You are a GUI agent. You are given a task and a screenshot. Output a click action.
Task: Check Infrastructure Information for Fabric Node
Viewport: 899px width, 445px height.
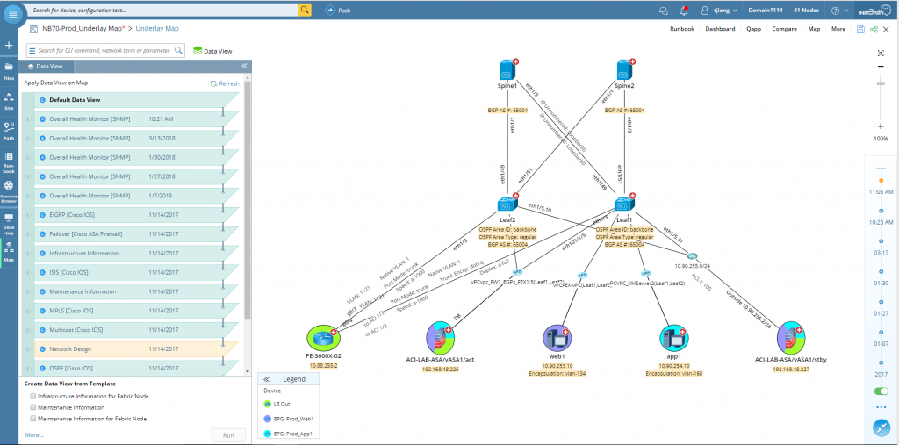(x=33, y=396)
